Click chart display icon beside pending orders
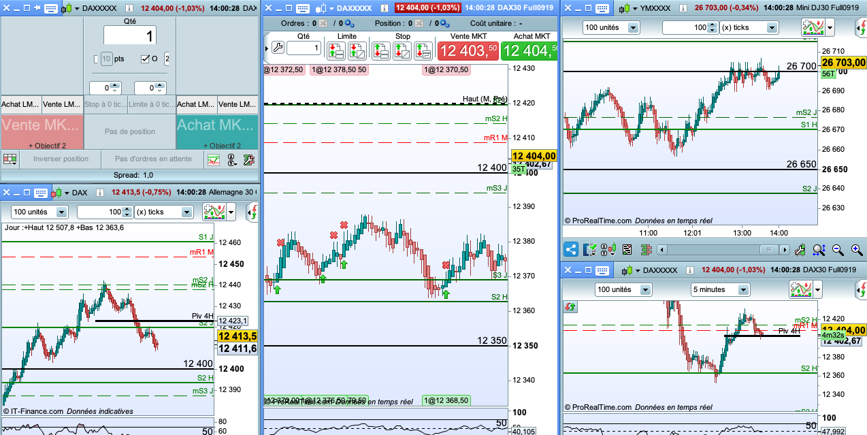Image resolution: width=867 pixels, height=435 pixels. [x=214, y=159]
